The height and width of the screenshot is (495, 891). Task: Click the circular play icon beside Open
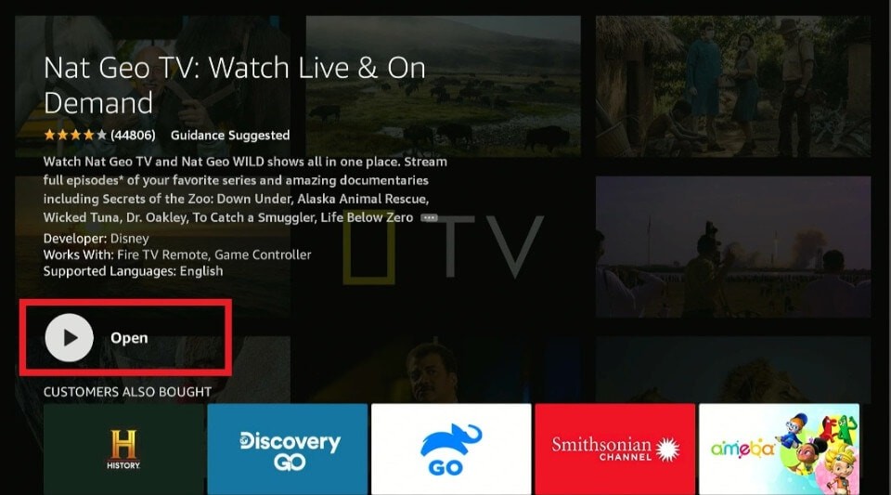pyautogui.click(x=70, y=337)
